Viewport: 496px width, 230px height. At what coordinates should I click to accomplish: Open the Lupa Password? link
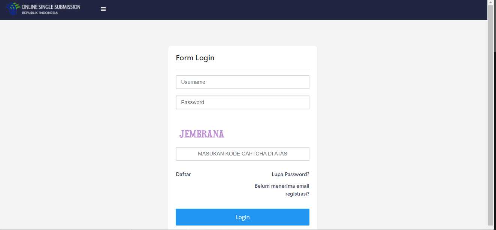[x=290, y=174]
